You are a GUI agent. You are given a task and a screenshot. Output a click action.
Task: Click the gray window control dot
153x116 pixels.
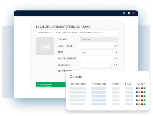pyautogui.click(x=124, y=13)
